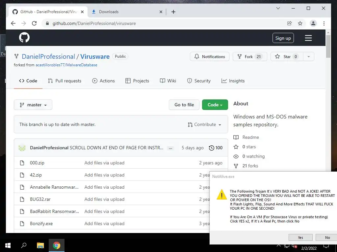
Task: Open the Bonzify.exe file
Action: 41,223
